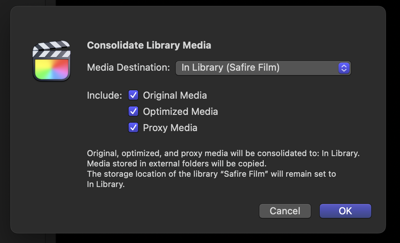Viewport: 400px width, 243px height.
Task: Click the striped clapper top of app icon
Action: point(51,49)
